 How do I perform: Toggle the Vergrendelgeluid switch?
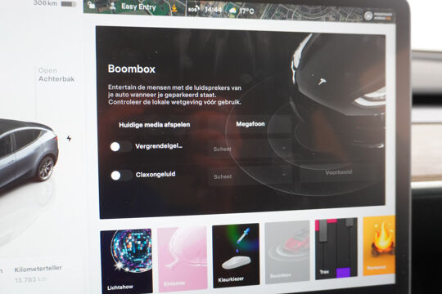coord(120,146)
